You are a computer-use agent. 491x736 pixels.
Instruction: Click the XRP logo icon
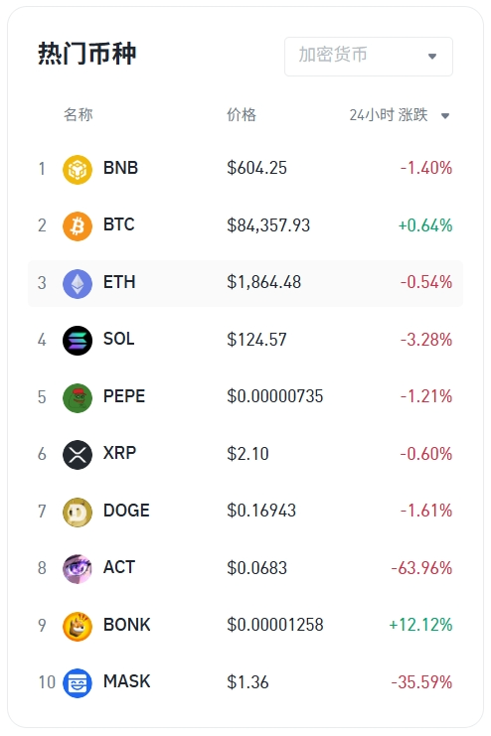click(x=78, y=454)
